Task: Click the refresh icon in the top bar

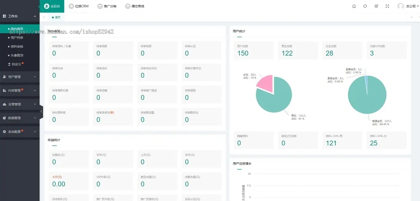Action: click(365, 6)
